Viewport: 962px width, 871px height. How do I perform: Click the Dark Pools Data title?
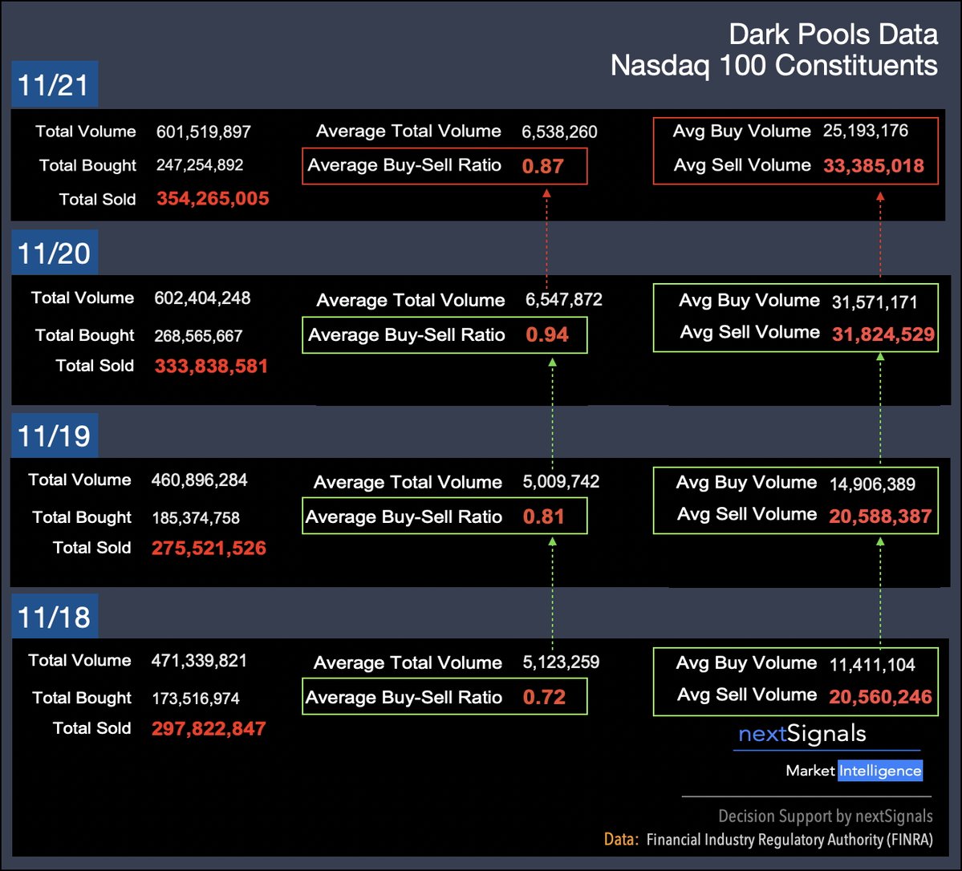coord(833,34)
